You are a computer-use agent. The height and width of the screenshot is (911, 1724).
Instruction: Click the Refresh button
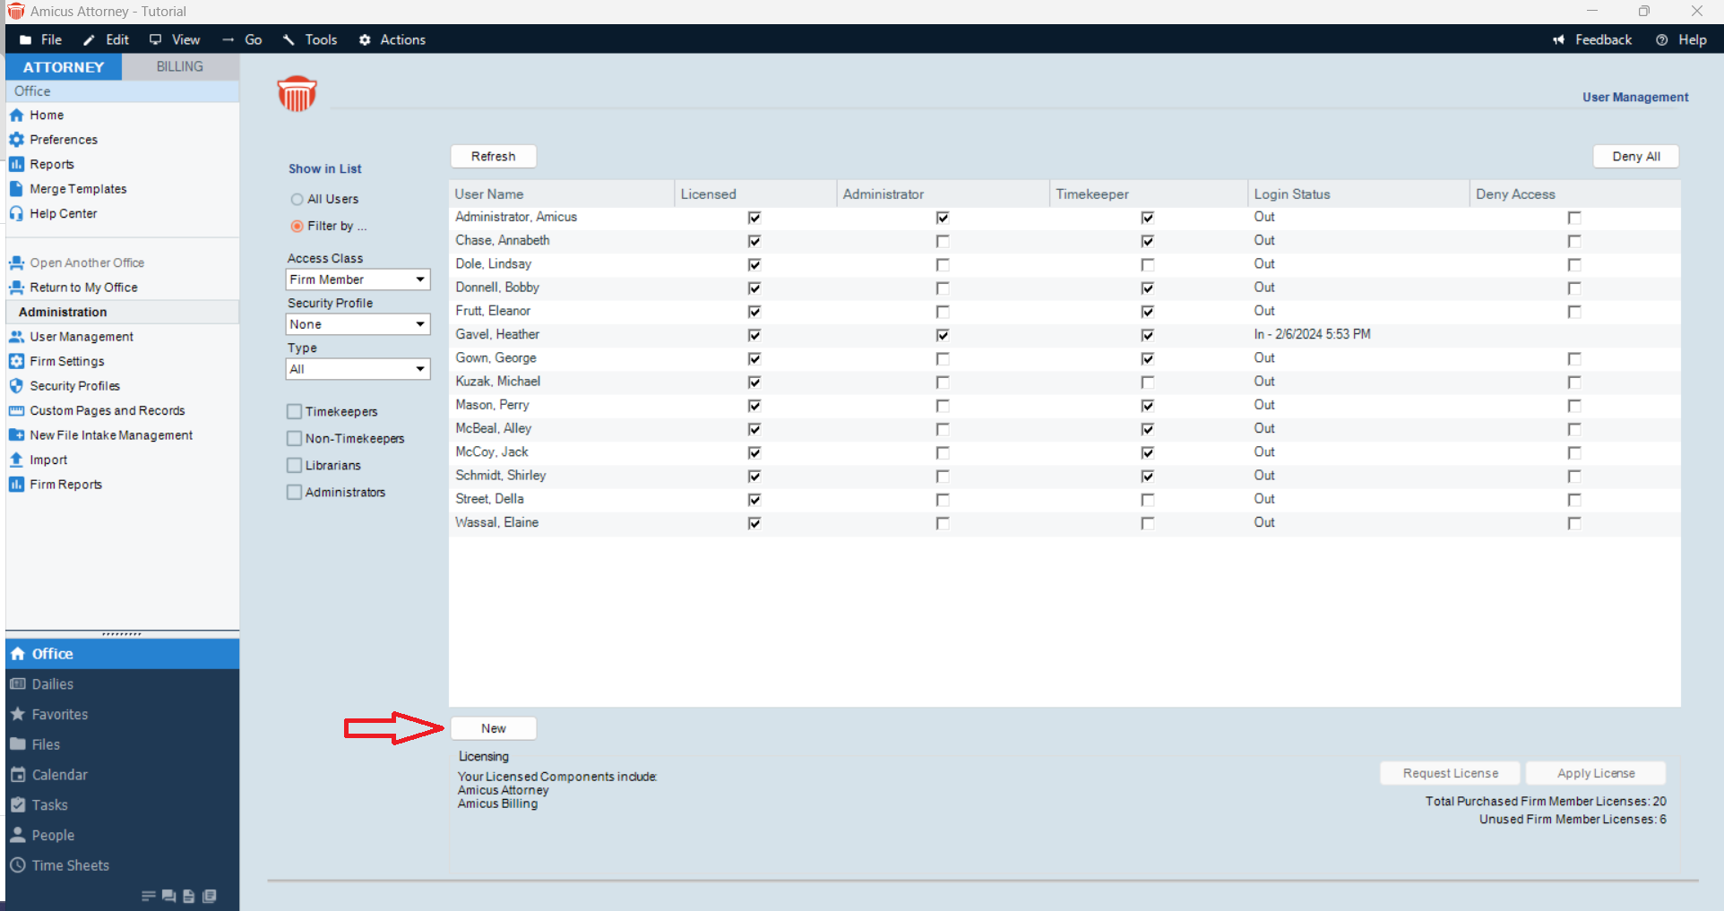point(494,157)
